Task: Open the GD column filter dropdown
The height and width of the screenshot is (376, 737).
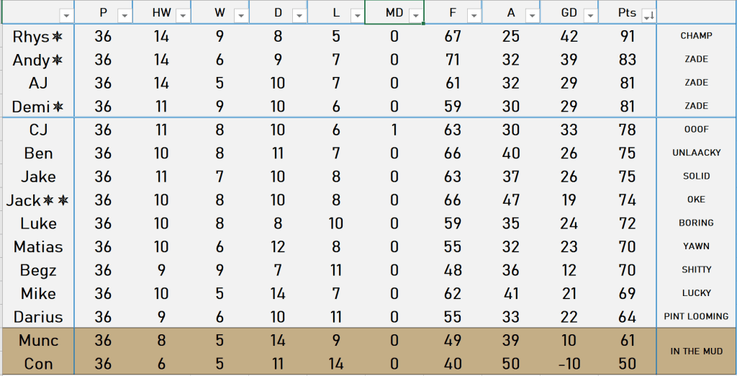Action: (589, 15)
